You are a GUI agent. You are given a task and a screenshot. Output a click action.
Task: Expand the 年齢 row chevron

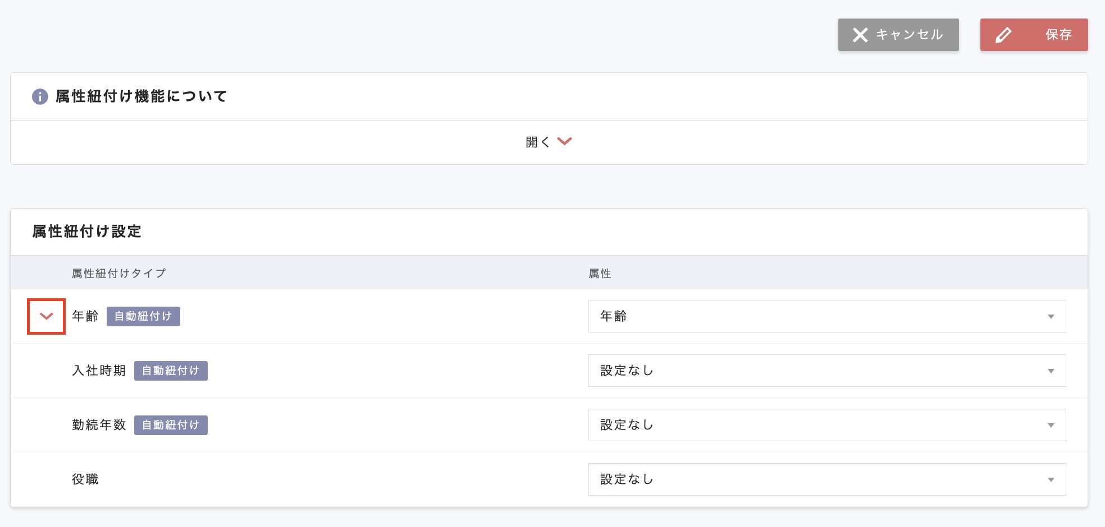click(x=47, y=316)
